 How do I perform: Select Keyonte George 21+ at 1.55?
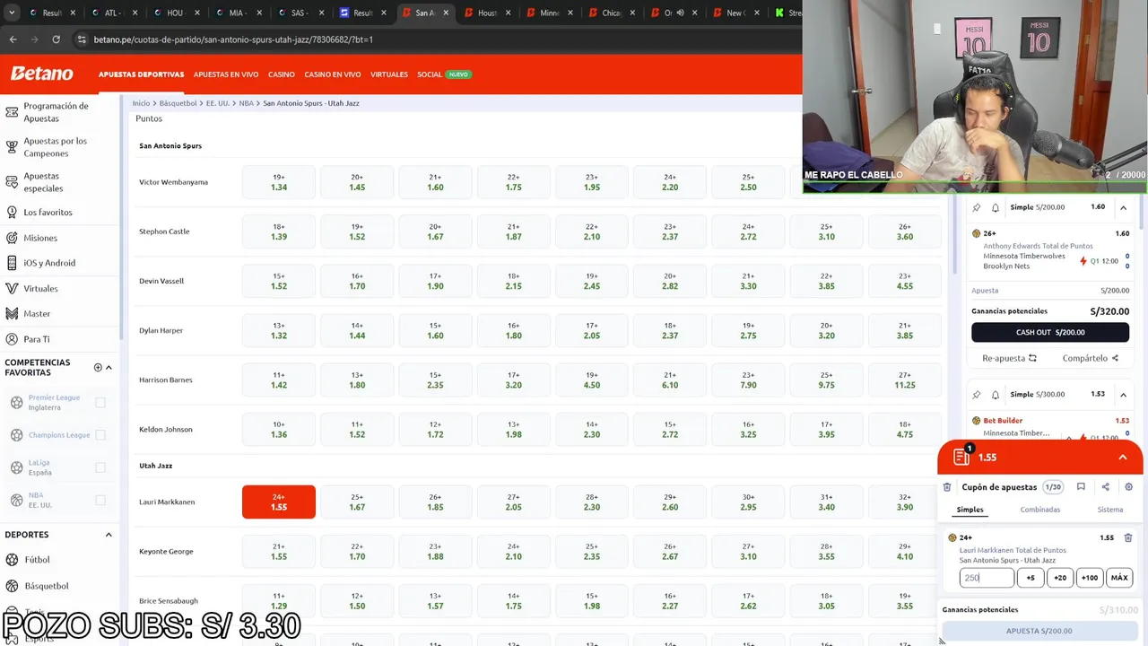tap(279, 551)
